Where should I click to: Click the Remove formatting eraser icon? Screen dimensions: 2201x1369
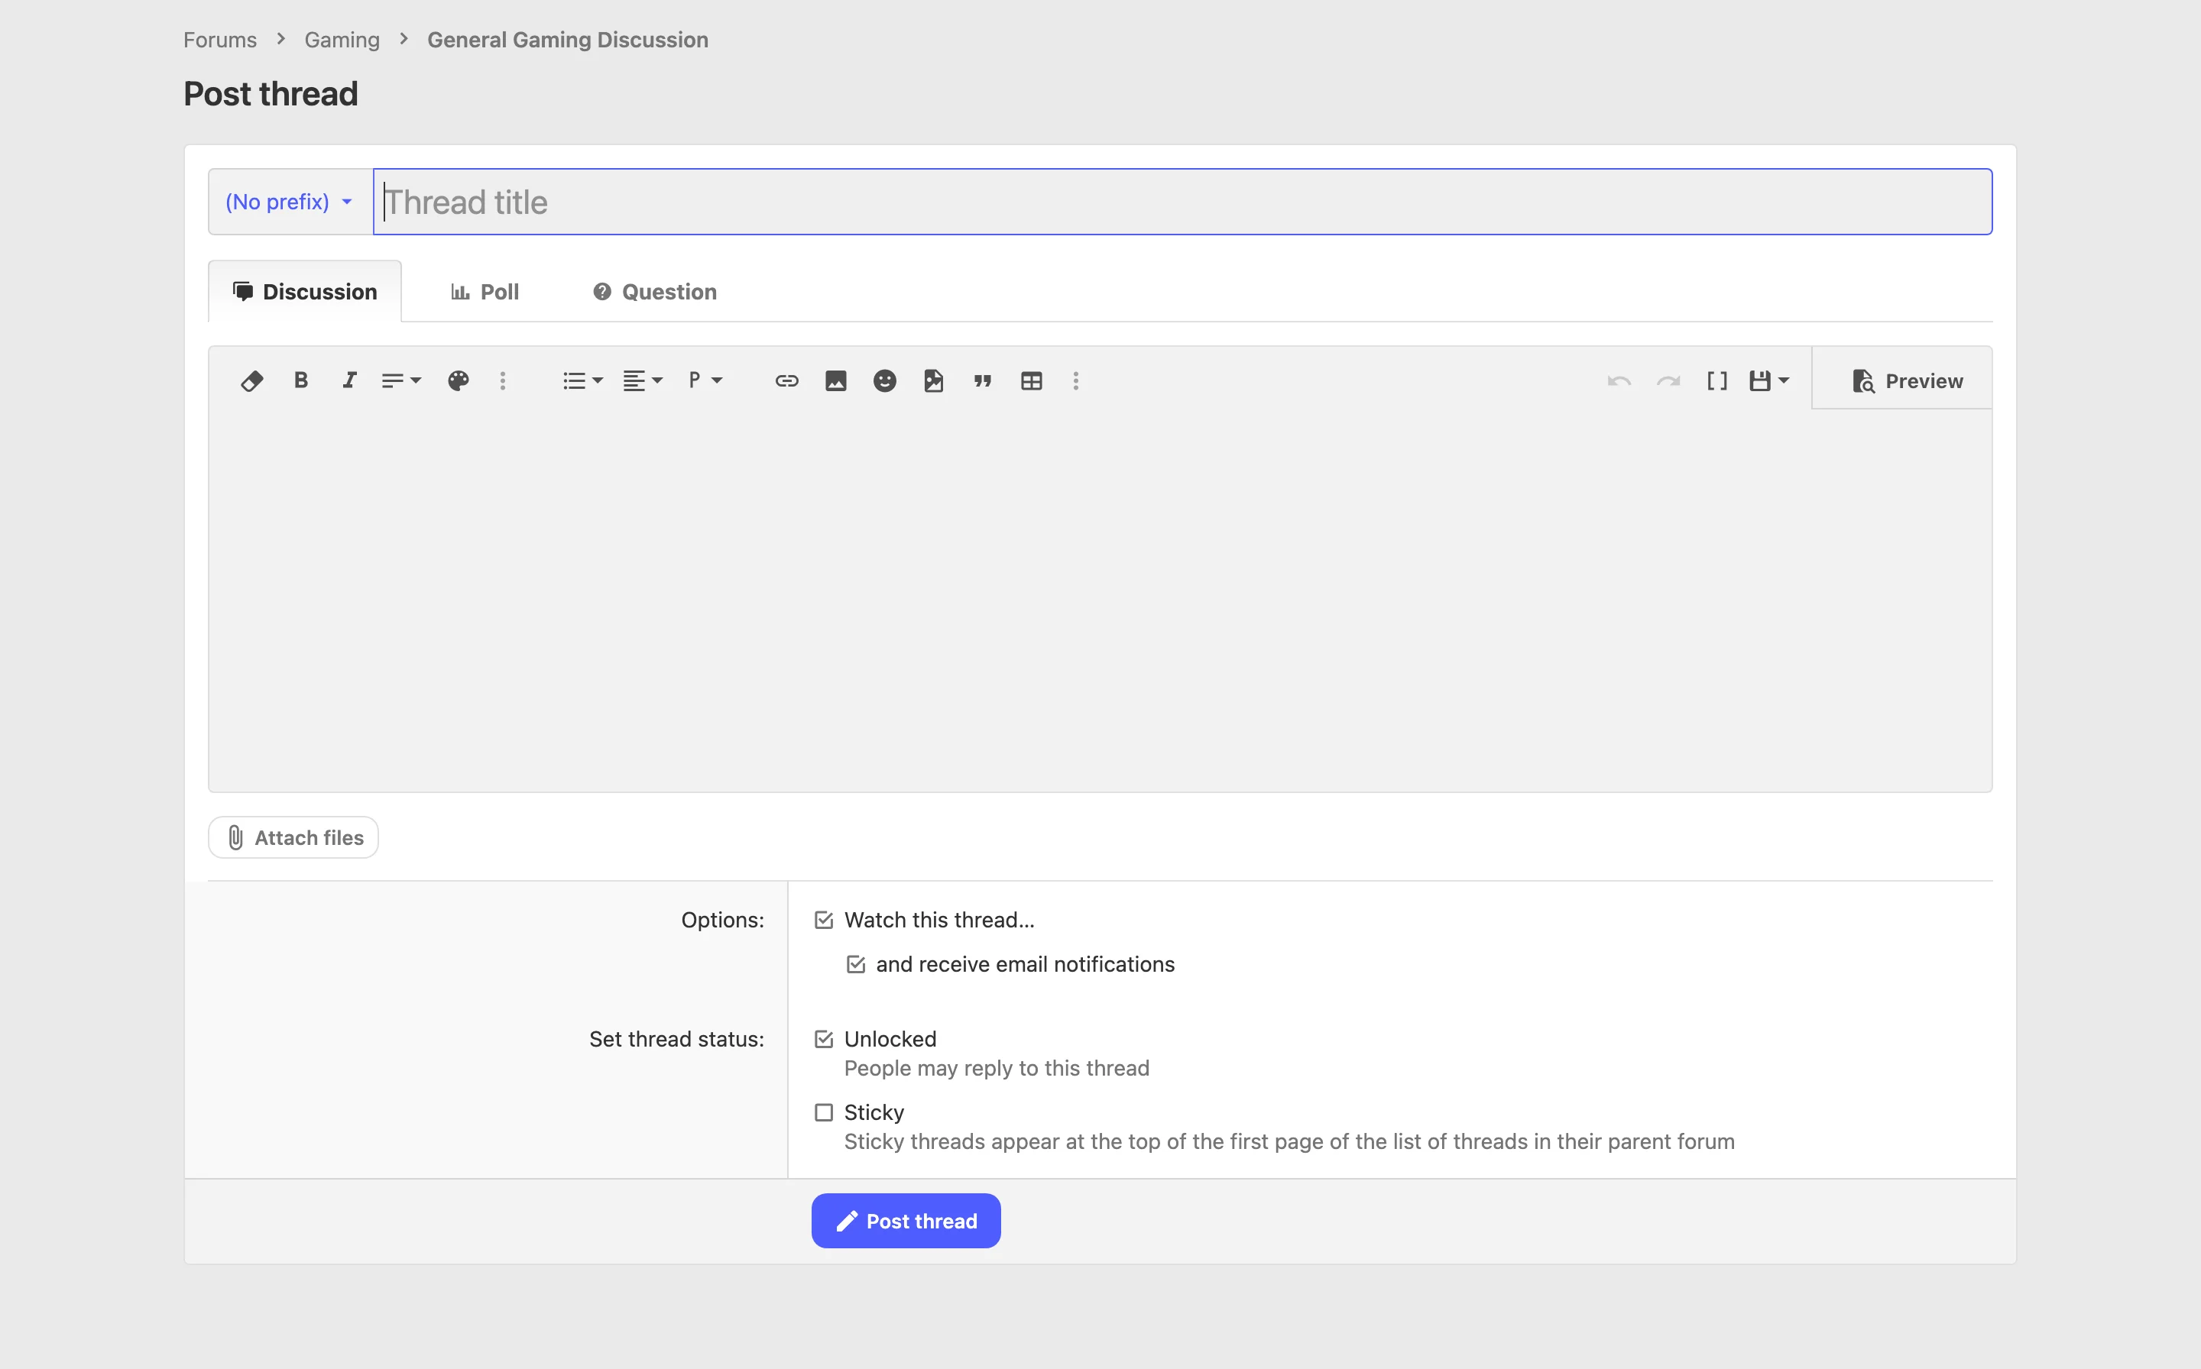pos(251,381)
